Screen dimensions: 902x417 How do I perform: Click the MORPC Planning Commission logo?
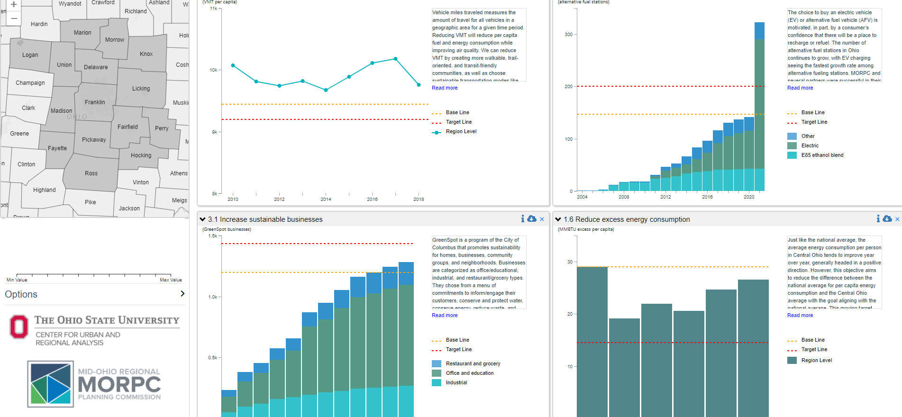point(94,384)
